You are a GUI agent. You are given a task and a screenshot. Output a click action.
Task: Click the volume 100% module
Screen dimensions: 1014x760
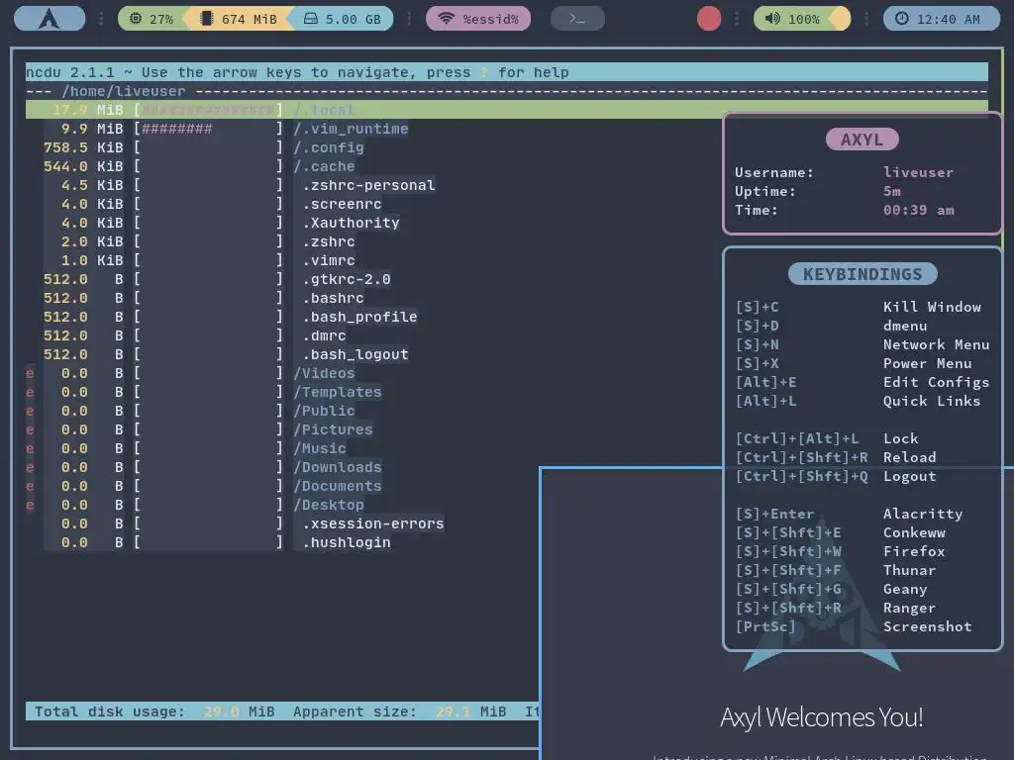point(795,19)
